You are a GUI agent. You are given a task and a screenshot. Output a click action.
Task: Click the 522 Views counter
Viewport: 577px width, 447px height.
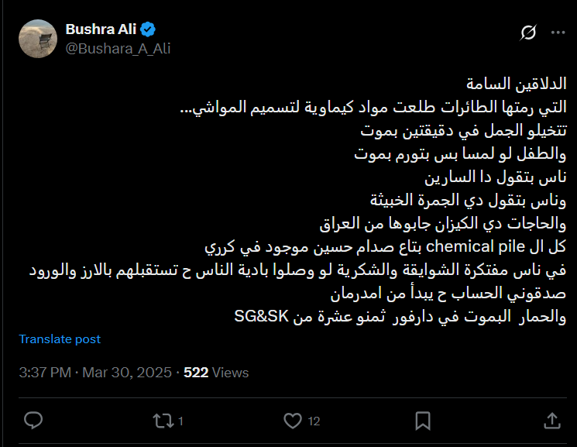point(216,373)
